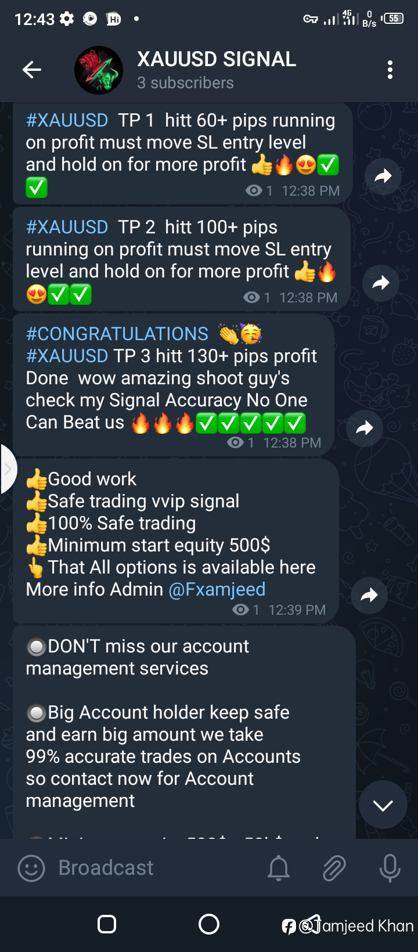
Task: Forward the TP 1 hitt 60+ pips message
Action: click(383, 176)
